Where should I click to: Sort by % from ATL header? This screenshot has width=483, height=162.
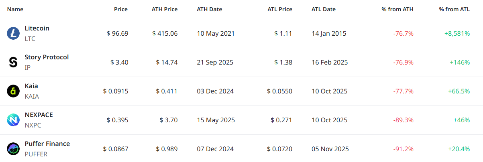[454, 9]
